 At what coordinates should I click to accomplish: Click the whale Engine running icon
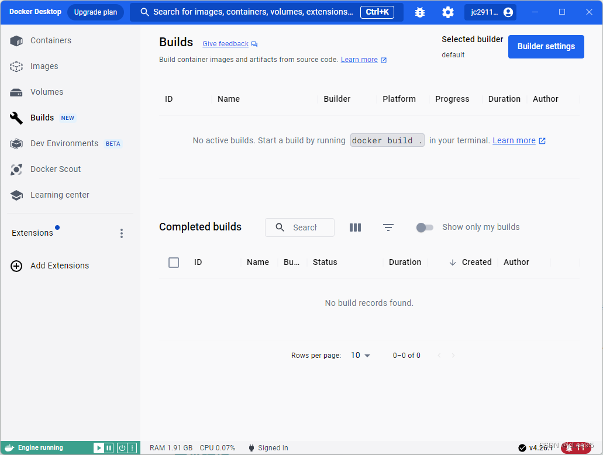9,448
